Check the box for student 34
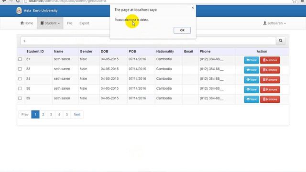306x172 pixels. tap(20, 78)
